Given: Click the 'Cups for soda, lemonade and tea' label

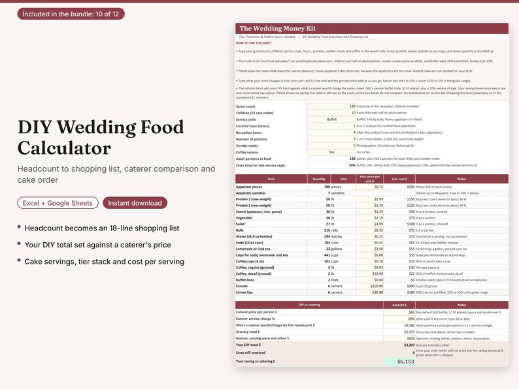Looking at the screenshot, I should (x=262, y=255).
